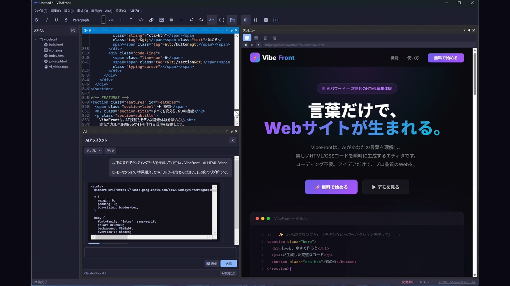Attach an image with 画像 button
This screenshot has width=510, height=286.
[212, 264]
